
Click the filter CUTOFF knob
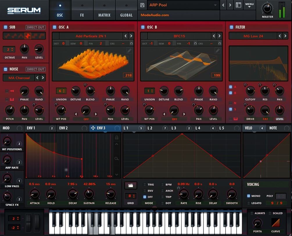coord(250,91)
